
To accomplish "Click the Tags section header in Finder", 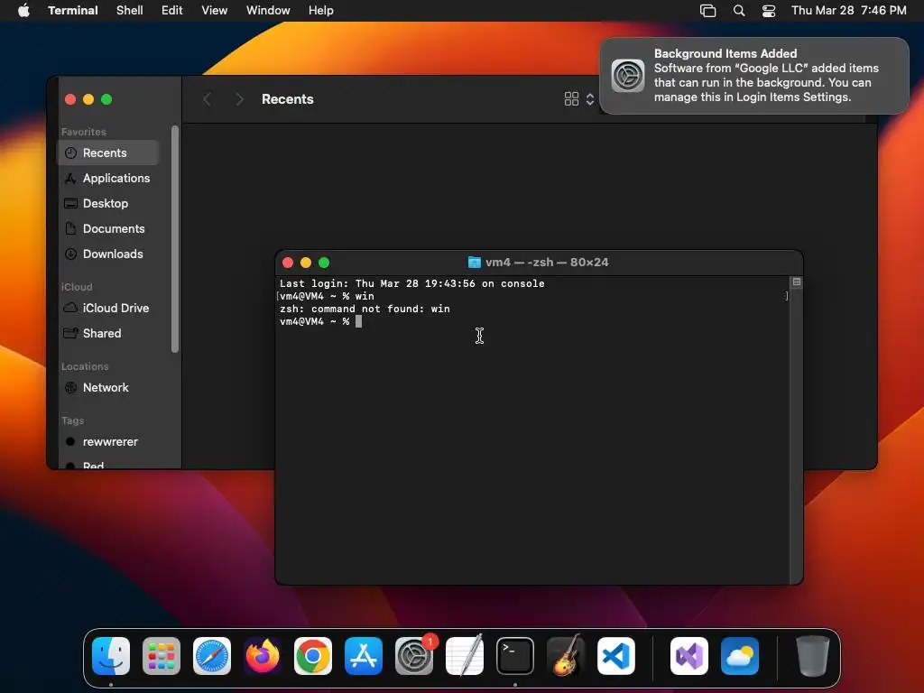I will pos(72,420).
